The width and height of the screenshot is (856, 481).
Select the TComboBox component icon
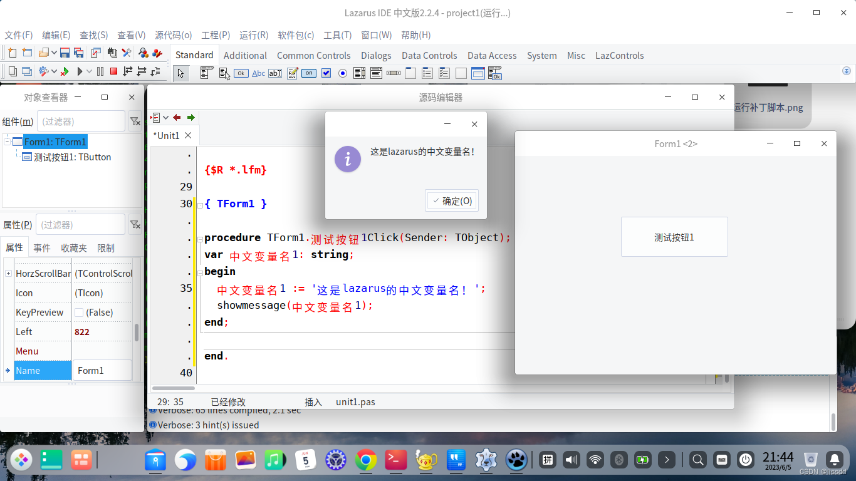click(x=377, y=73)
